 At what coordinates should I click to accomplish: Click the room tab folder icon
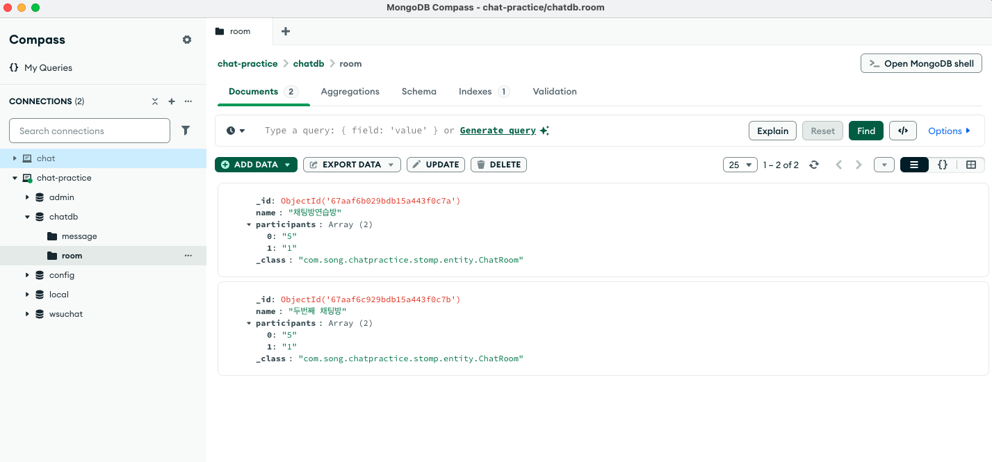pos(220,31)
